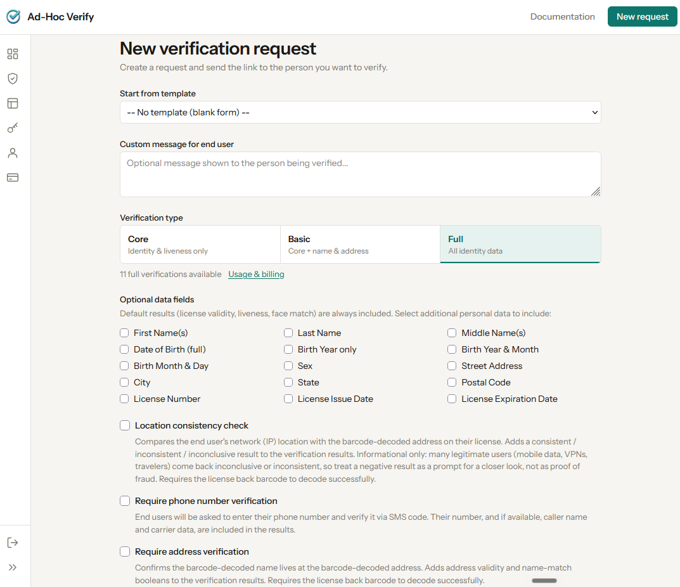Check the Birth Year only checkbox
The width and height of the screenshot is (680, 587).
pos(288,349)
